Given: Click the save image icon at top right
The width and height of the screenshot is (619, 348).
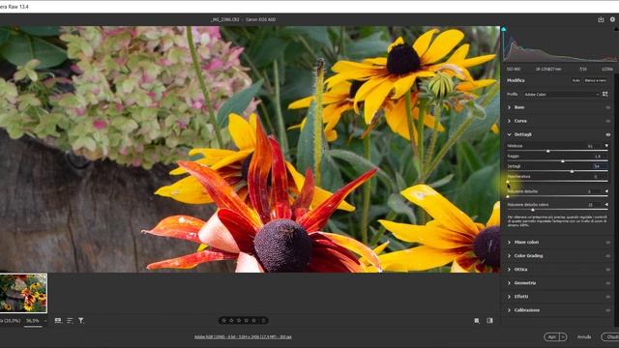Looking at the screenshot, I should click(601, 19).
